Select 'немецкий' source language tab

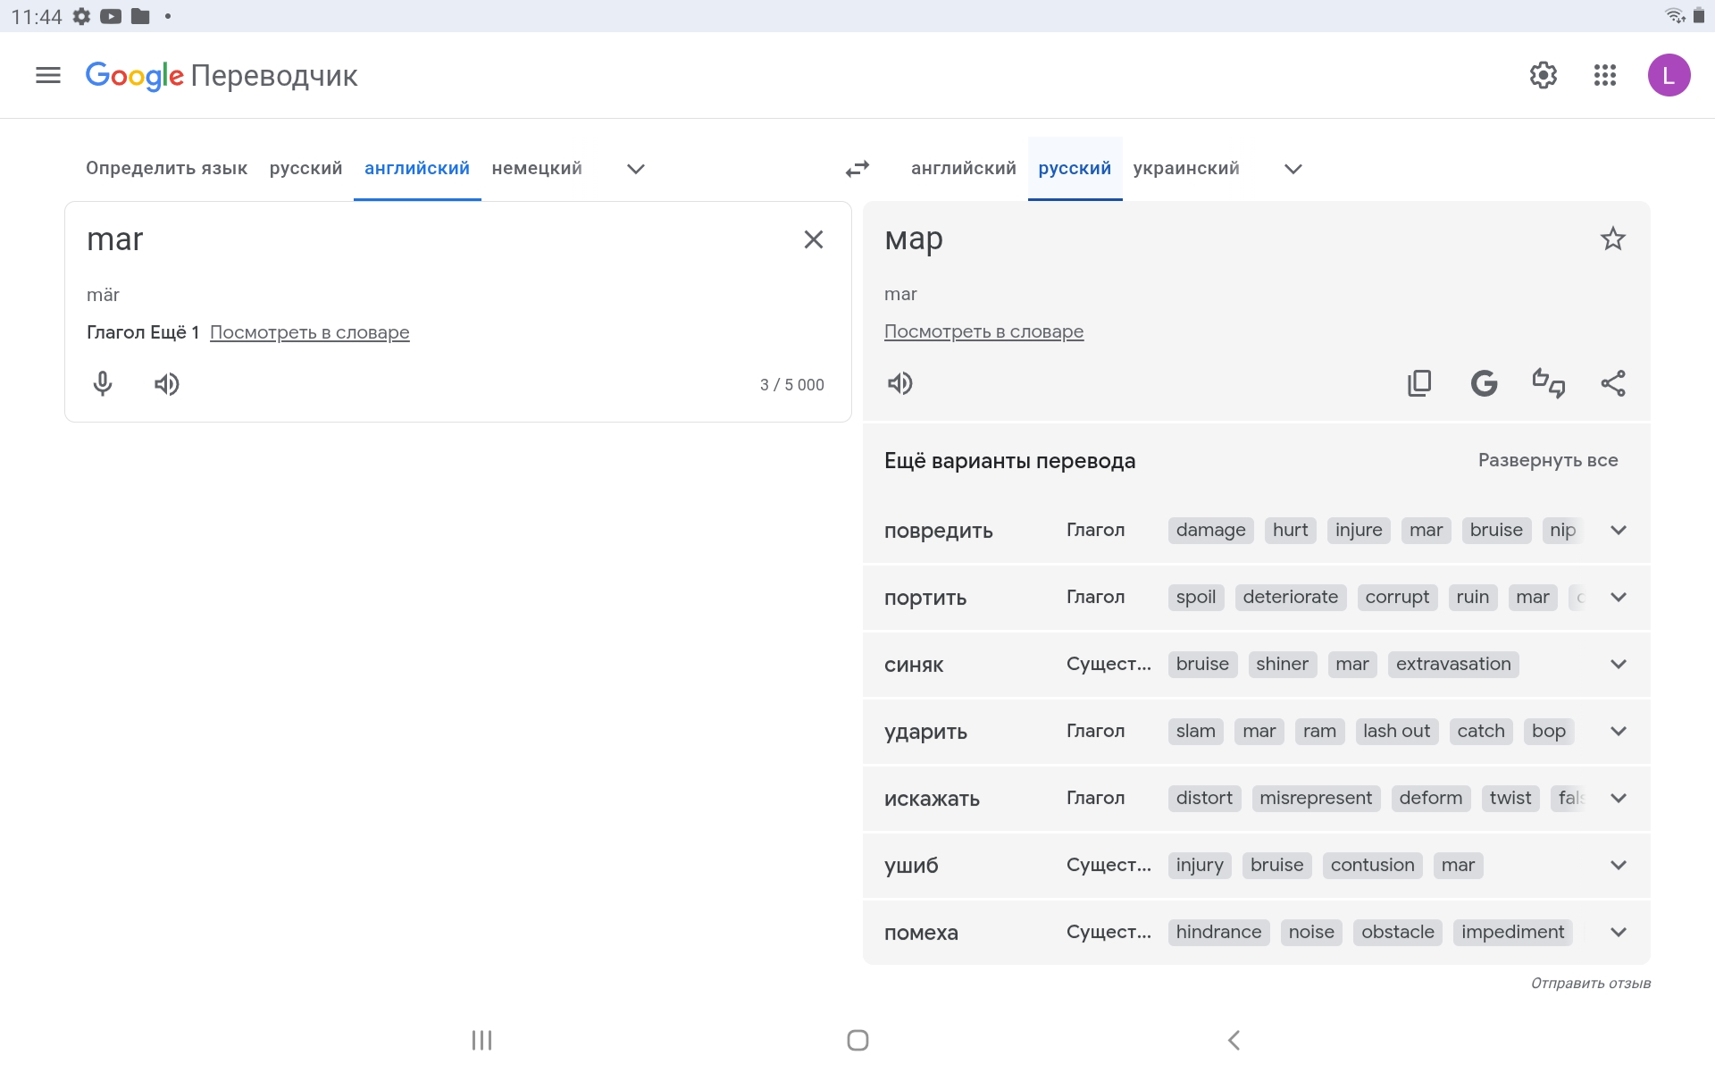(537, 169)
